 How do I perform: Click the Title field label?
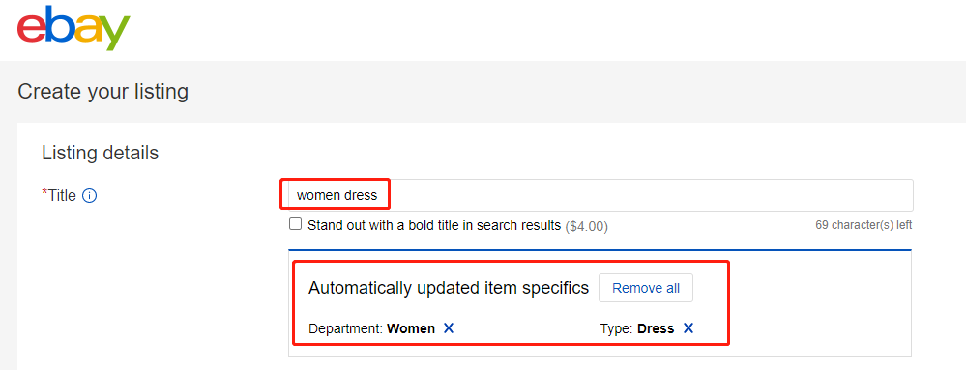(62, 196)
